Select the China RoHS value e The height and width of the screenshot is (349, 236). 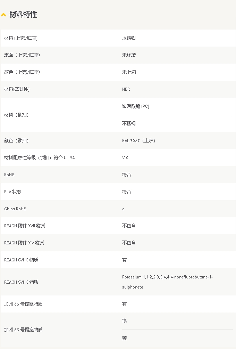tap(123, 209)
